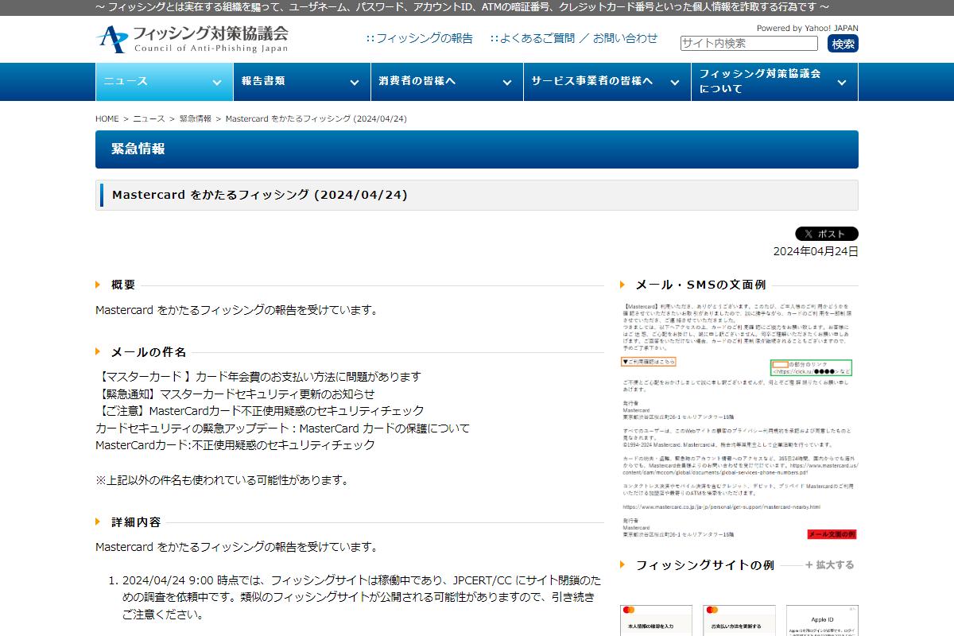Image resolution: width=954 pixels, height=636 pixels.
Task: Open the 報告書類 menu
Action: pyautogui.click(x=301, y=81)
